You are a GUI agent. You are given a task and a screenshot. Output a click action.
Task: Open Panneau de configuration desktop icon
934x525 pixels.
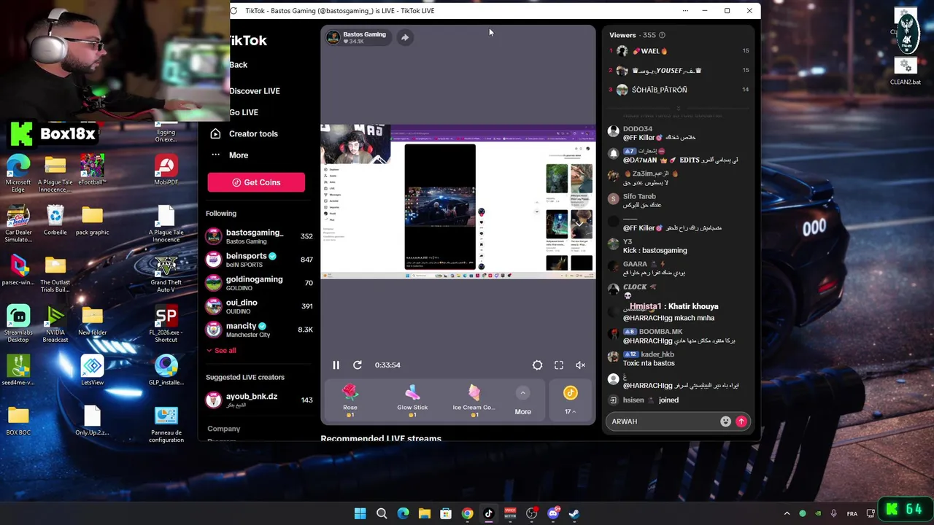pos(166,424)
